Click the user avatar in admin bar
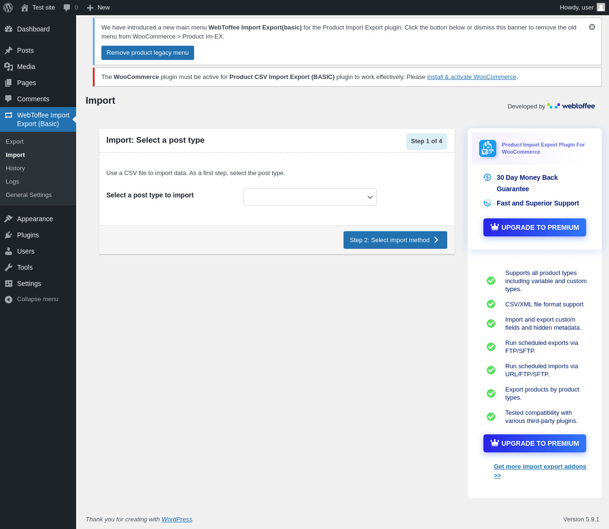The width and height of the screenshot is (609, 529). coord(601,7)
